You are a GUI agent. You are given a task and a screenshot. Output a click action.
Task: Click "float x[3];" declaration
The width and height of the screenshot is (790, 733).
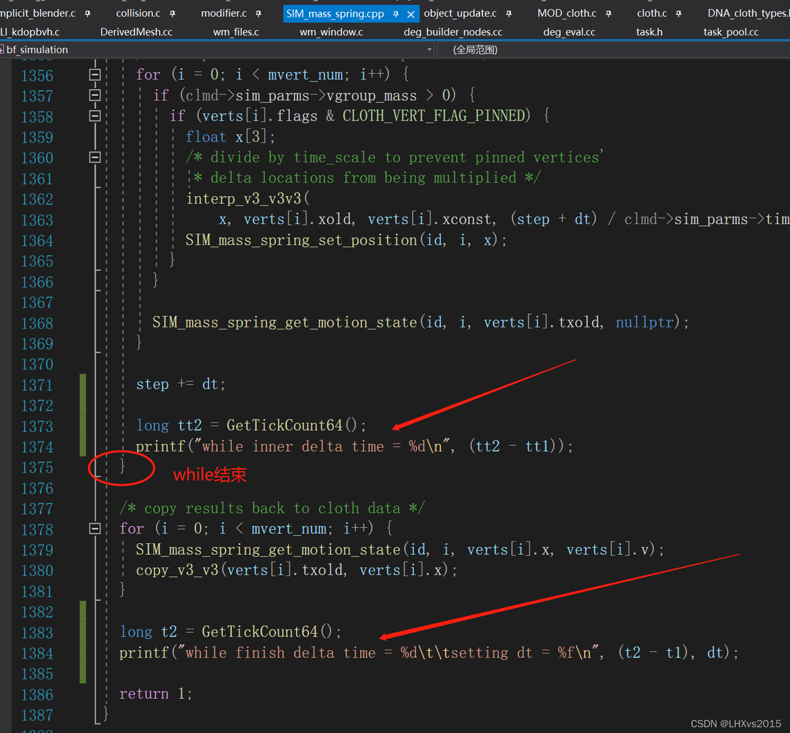tap(230, 137)
